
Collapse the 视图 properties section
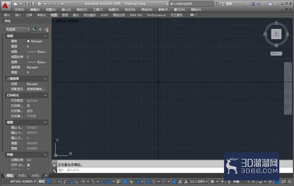[45, 122]
